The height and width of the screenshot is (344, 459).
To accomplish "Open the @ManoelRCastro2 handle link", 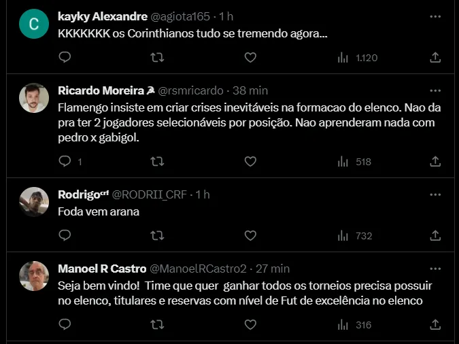I will click(x=198, y=269).
